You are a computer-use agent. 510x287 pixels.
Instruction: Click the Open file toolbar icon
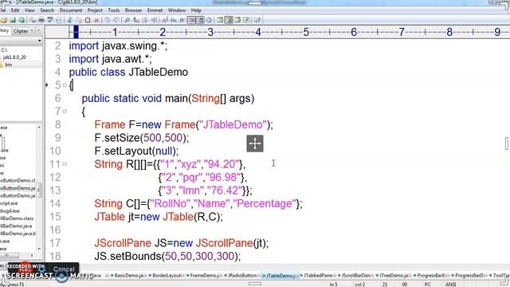coord(4,20)
